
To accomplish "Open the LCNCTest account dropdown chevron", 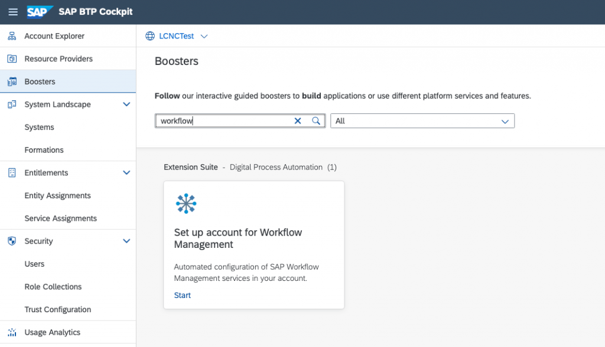I will pyautogui.click(x=204, y=36).
